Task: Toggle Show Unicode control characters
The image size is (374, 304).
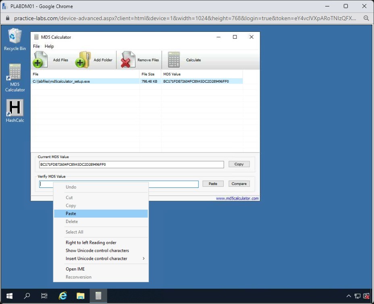Action: [x=97, y=250]
